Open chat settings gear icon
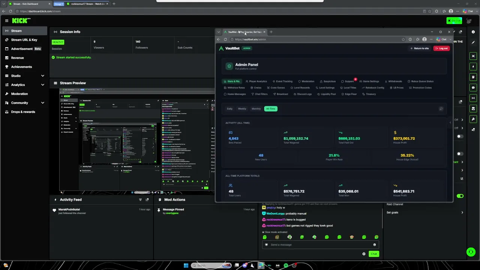The width and height of the screenshot is (480, 270). tap(364, 254)
